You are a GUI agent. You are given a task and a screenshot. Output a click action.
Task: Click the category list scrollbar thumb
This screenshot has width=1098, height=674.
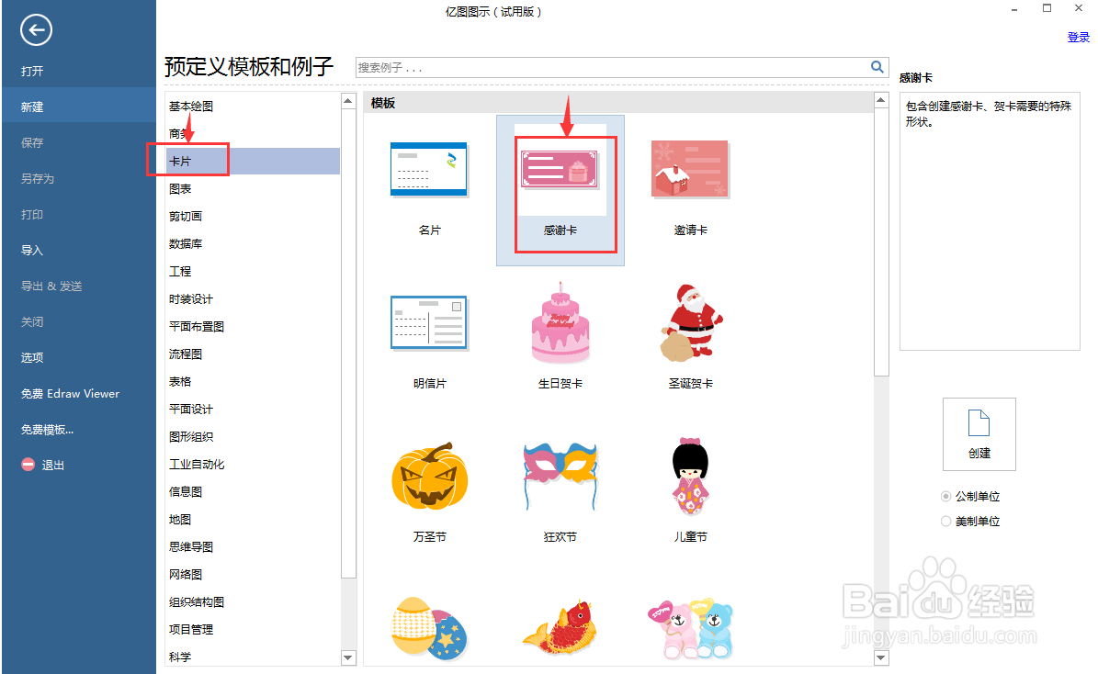click(x=348, y=343)
